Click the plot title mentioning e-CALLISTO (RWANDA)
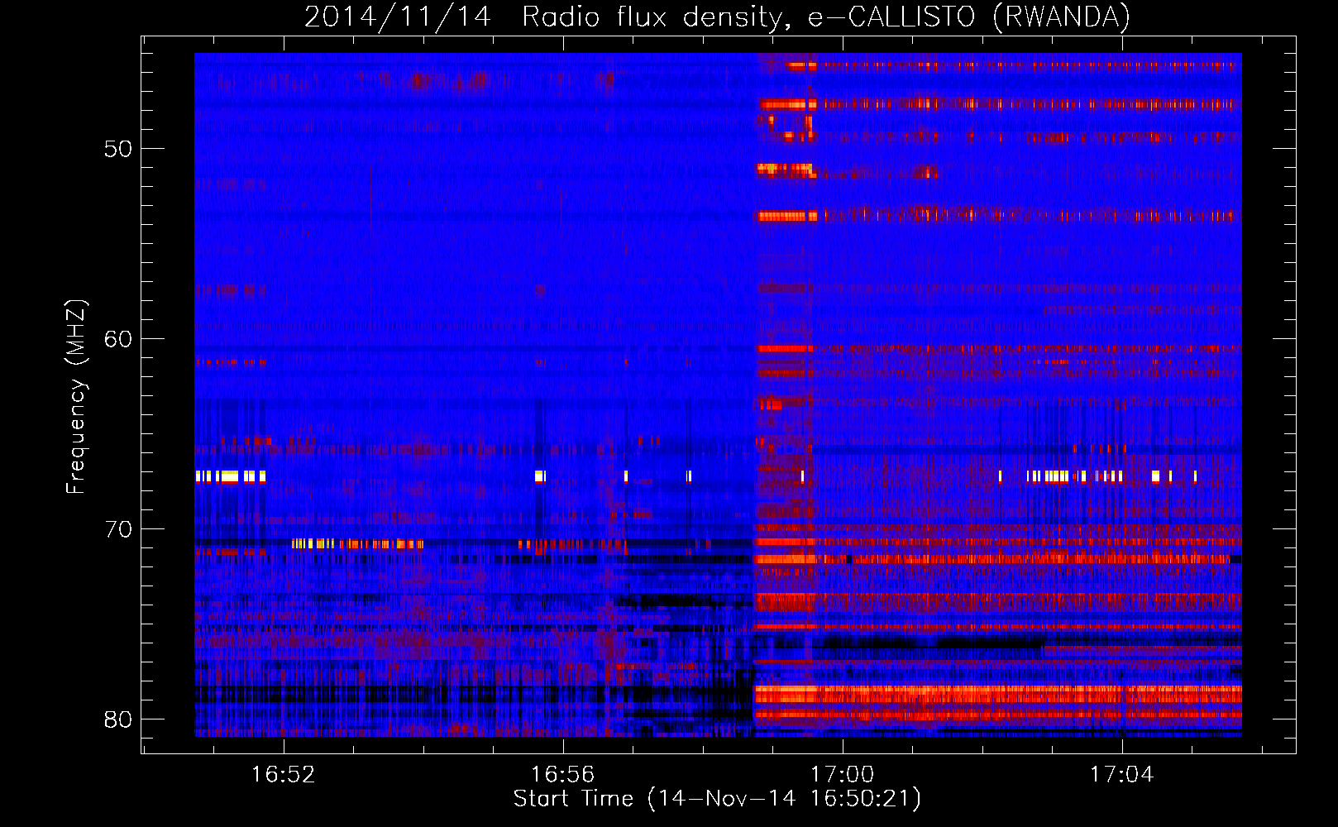 [x=717, y=17]
